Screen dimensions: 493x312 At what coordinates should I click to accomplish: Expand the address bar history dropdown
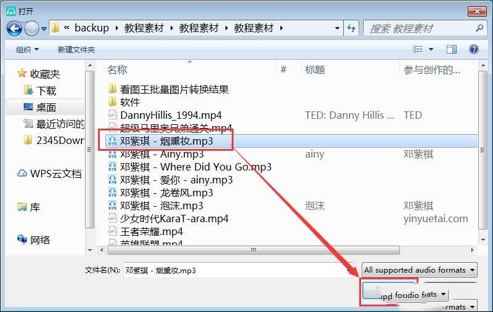(x=337, y=28)
